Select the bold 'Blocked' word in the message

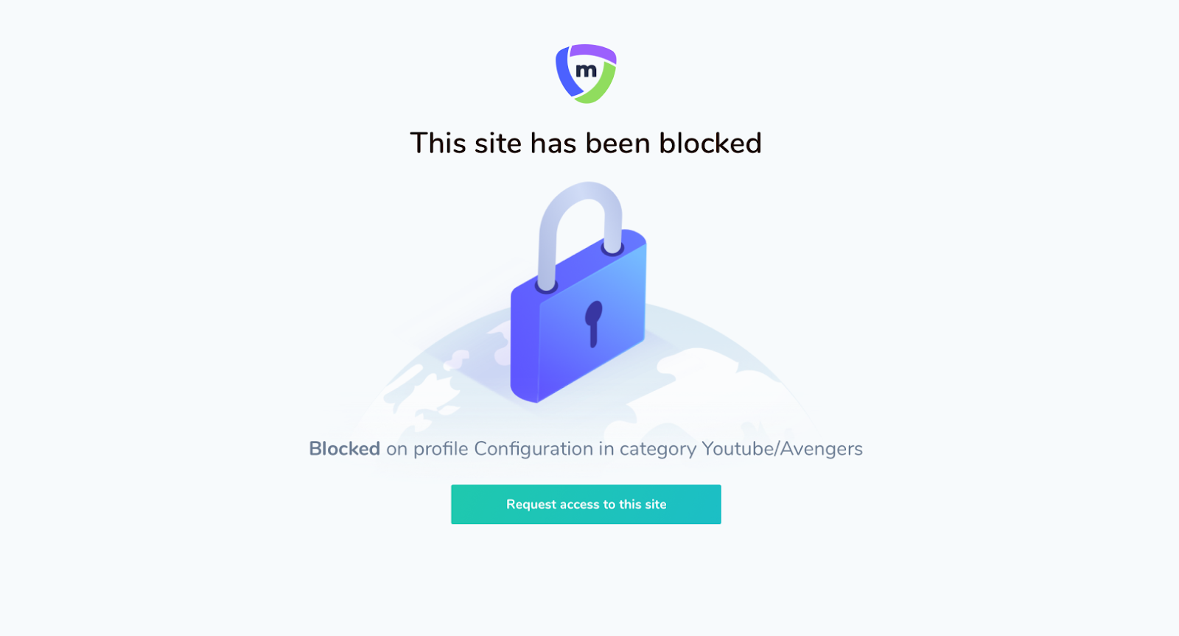pyautogui.click(x=344, y=448)
